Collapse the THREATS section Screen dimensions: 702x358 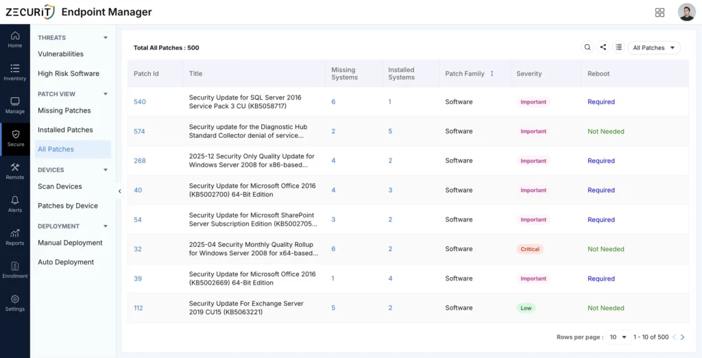106,38
